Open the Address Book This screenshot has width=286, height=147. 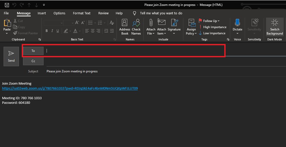point(125,27)
